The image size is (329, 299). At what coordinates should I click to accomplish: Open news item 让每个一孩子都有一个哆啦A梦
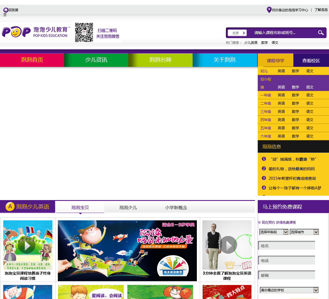pyautogui.click(x=295, y=188)
